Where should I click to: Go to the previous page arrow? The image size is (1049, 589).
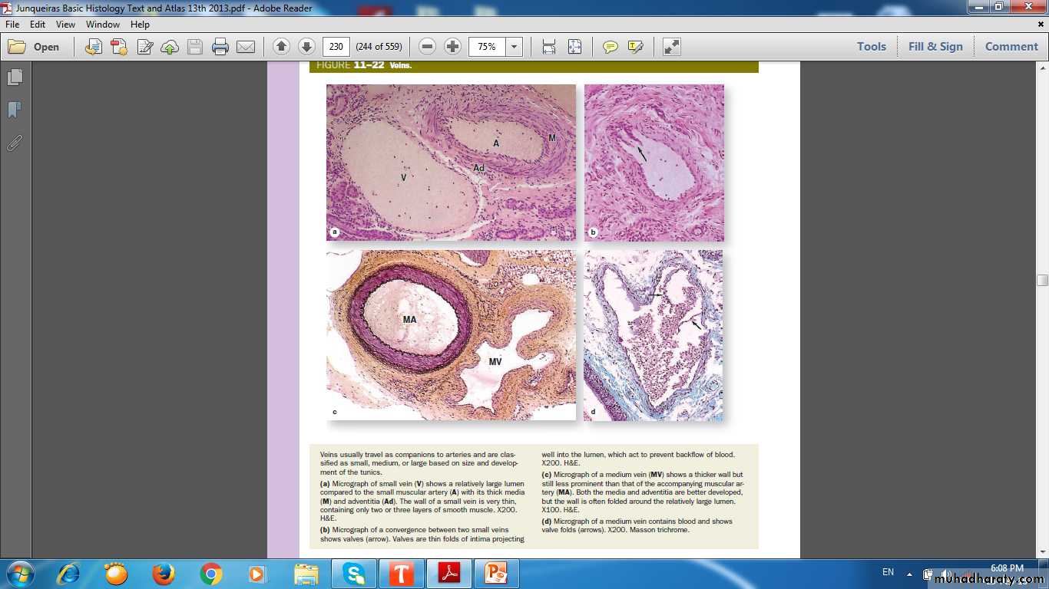281,47
